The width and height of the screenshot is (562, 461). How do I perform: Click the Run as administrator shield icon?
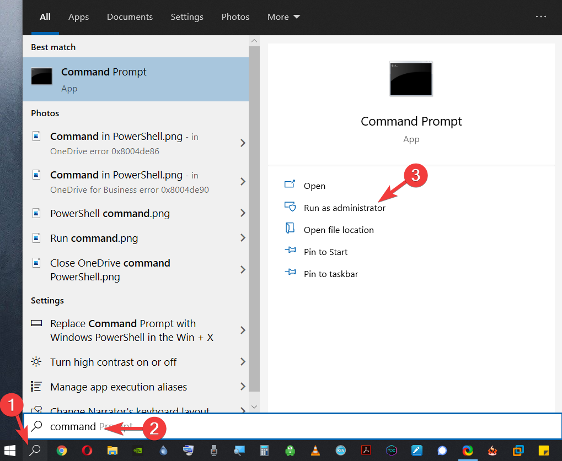[x=290, y=206]
